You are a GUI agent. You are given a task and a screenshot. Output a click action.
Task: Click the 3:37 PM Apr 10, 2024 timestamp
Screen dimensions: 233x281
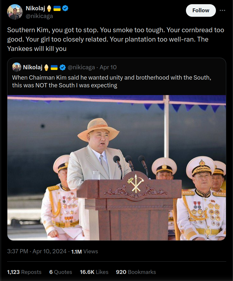(x=37, y=251)
